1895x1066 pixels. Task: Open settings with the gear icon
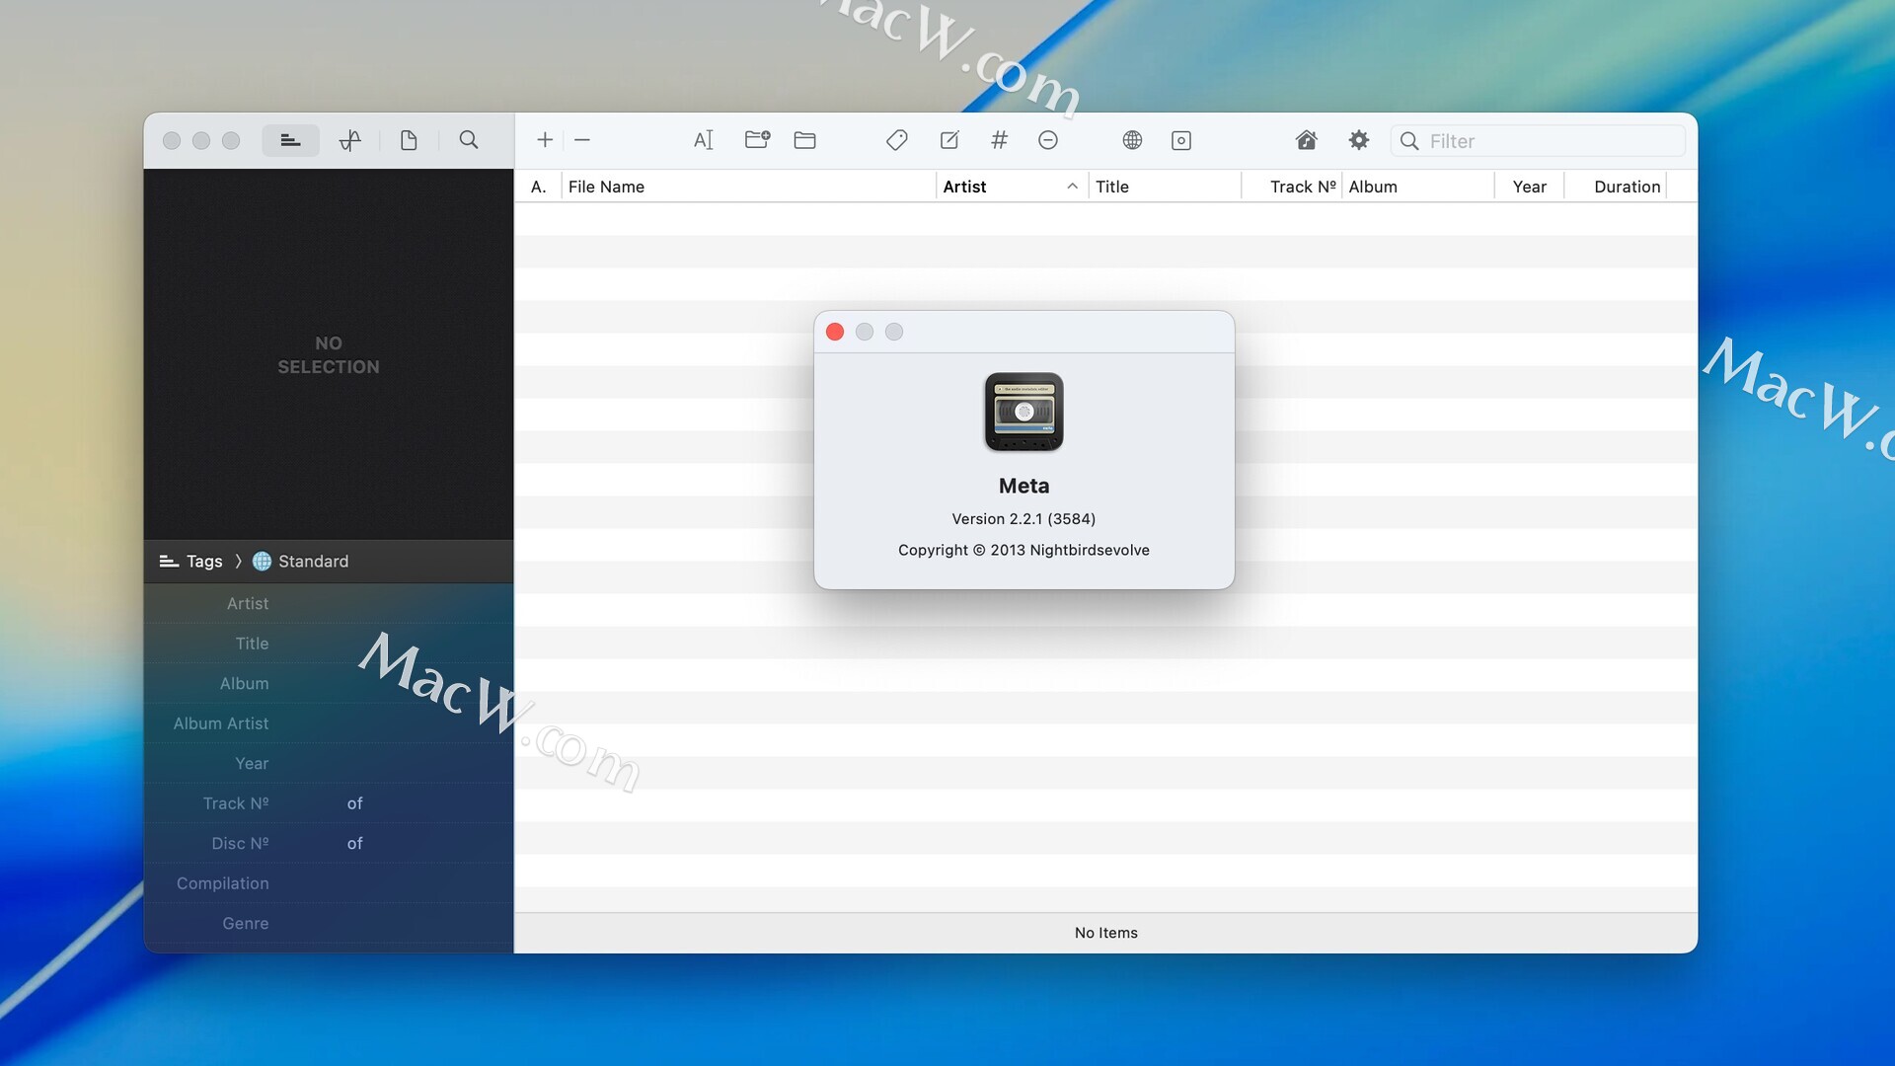coord(1359,140)
